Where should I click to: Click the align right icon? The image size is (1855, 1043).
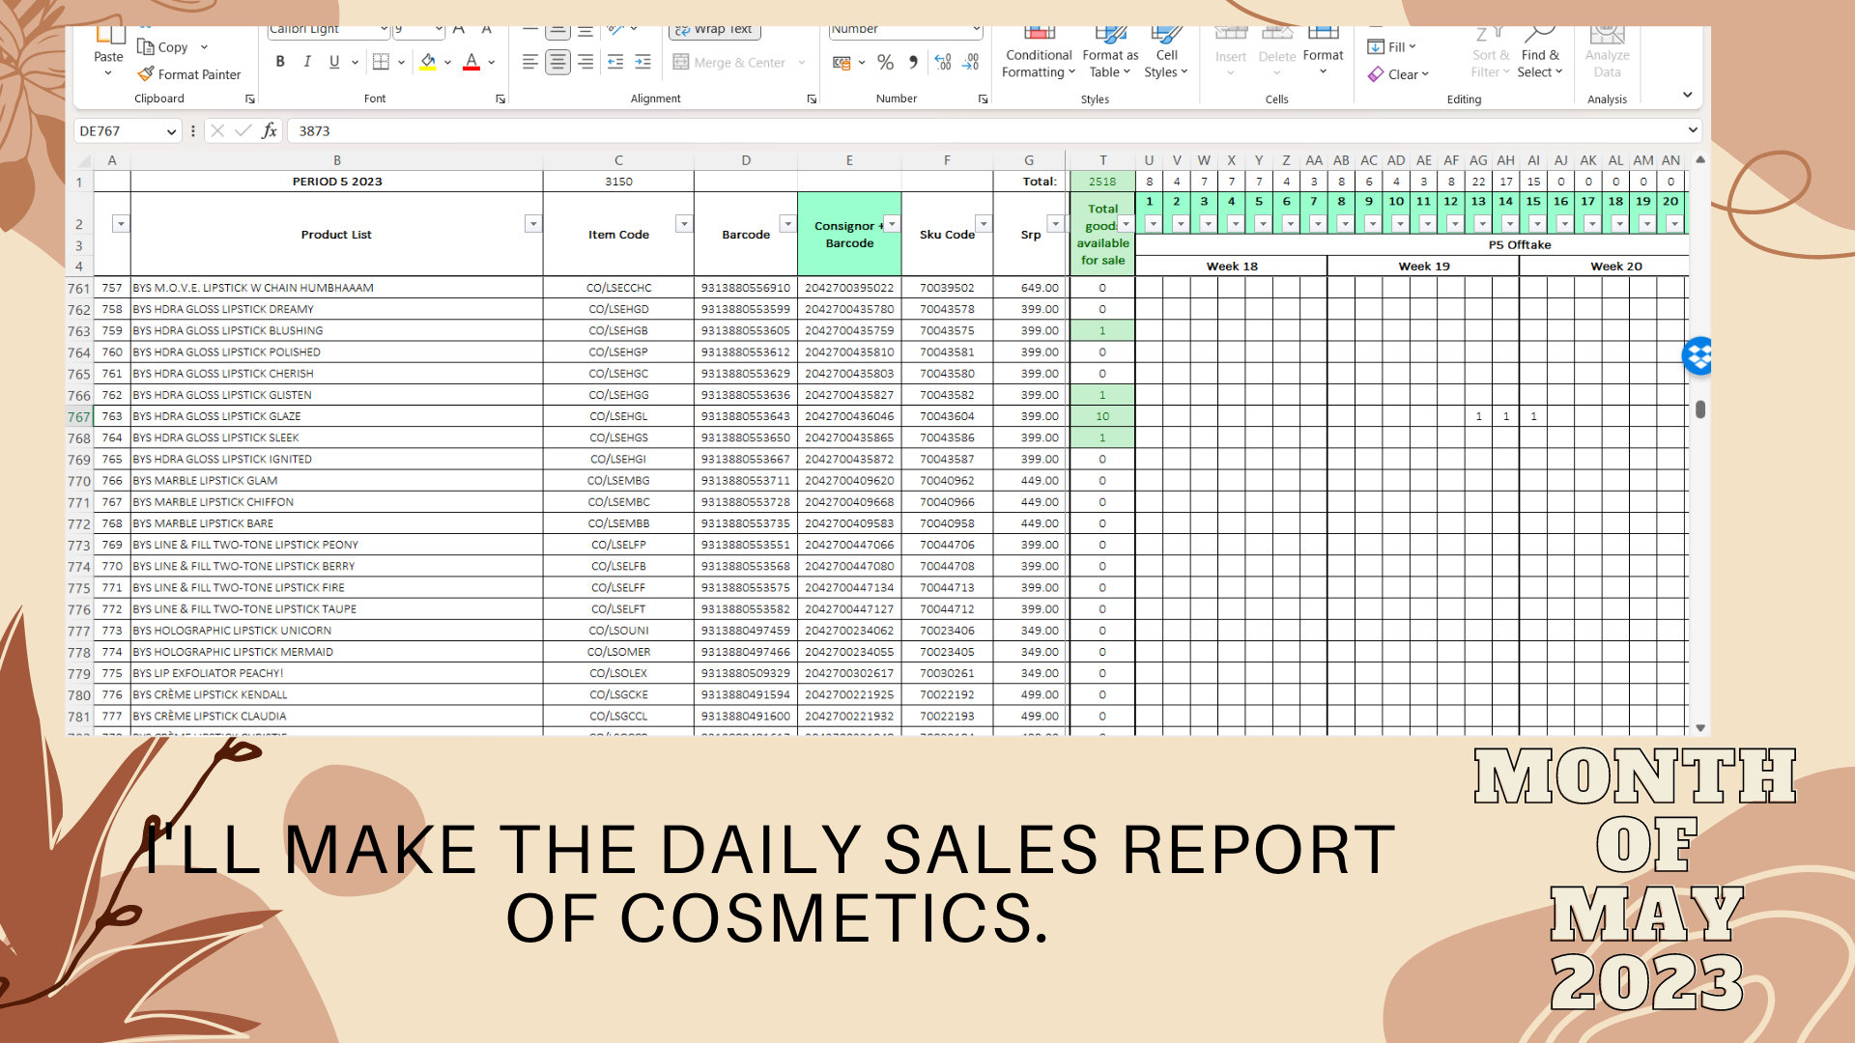coord(585,62)
